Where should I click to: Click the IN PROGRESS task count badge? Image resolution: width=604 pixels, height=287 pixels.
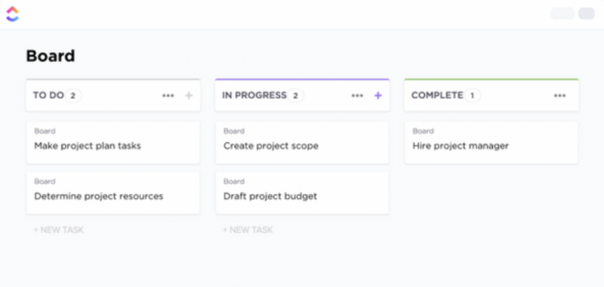(295, 95)
